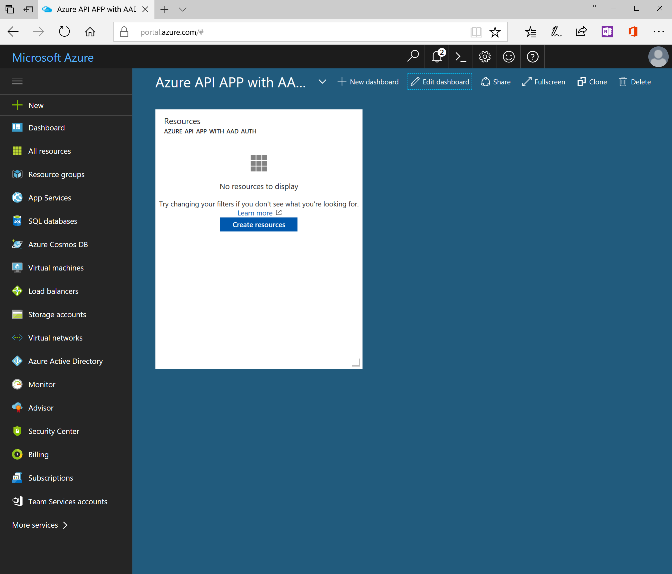Open Security Center in sidebar
The height and width of the screenshot is (574, 672).
[x=53, y=431]
